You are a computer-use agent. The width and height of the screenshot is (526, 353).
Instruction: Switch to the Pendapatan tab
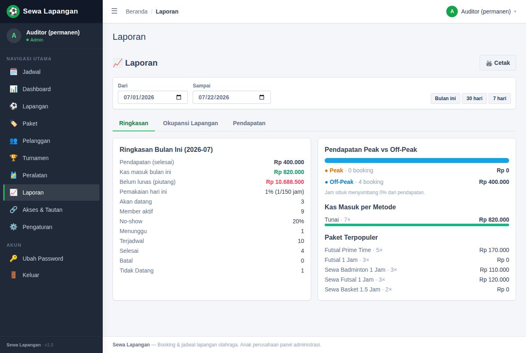point(249,123)
